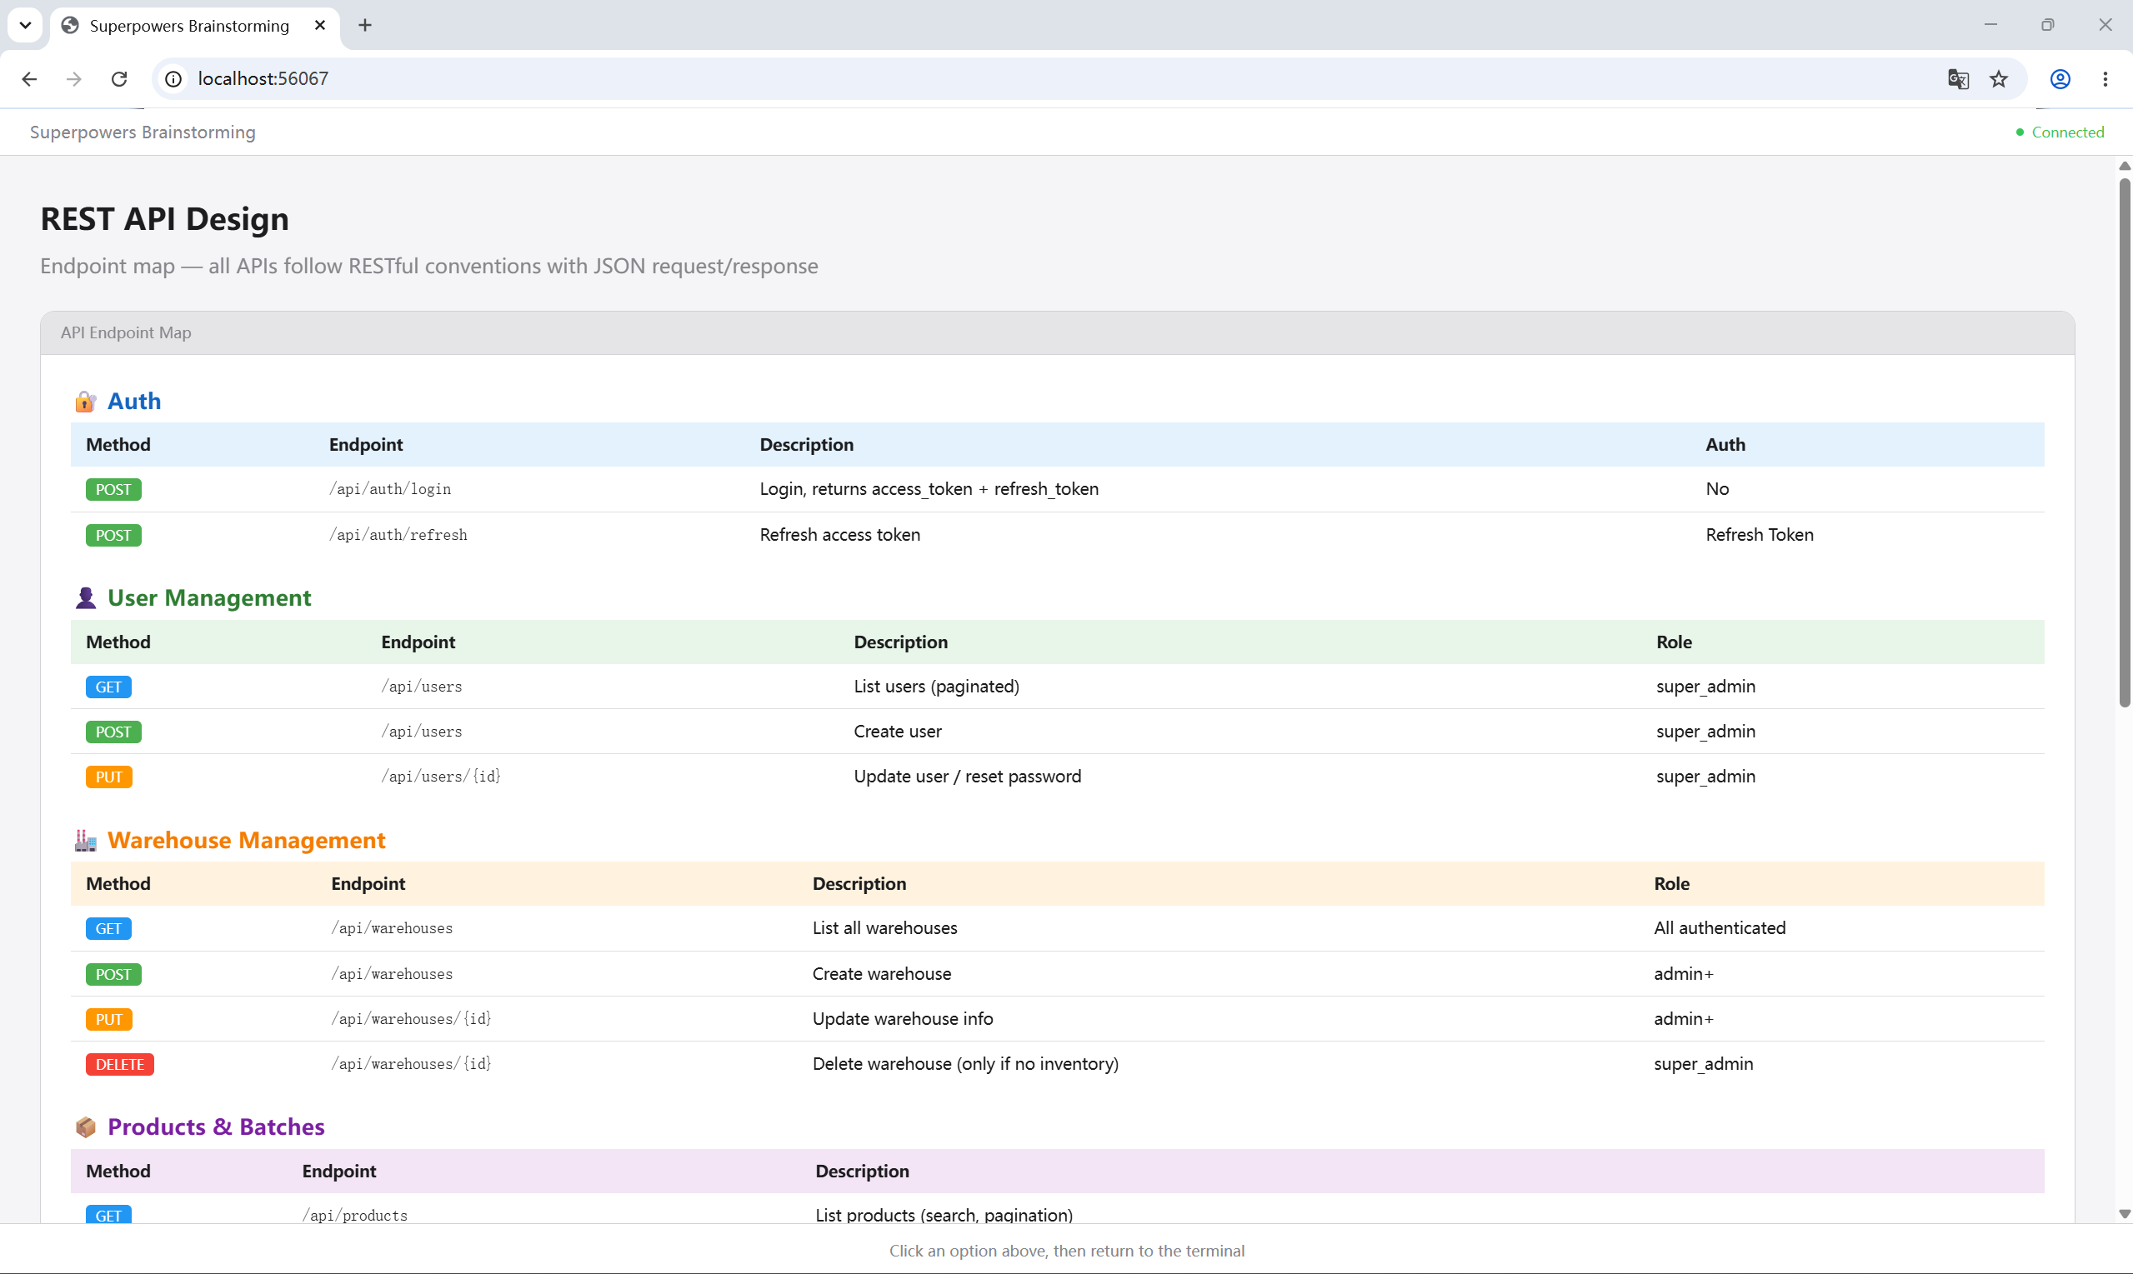Open the Chrome profile icon
The width and height of the screenshot is (2133, 1274).
[x=2060, y=79]
